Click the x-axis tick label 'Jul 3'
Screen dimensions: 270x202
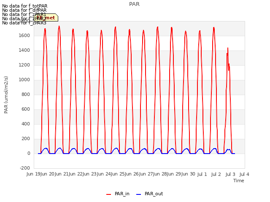[230, 175]
